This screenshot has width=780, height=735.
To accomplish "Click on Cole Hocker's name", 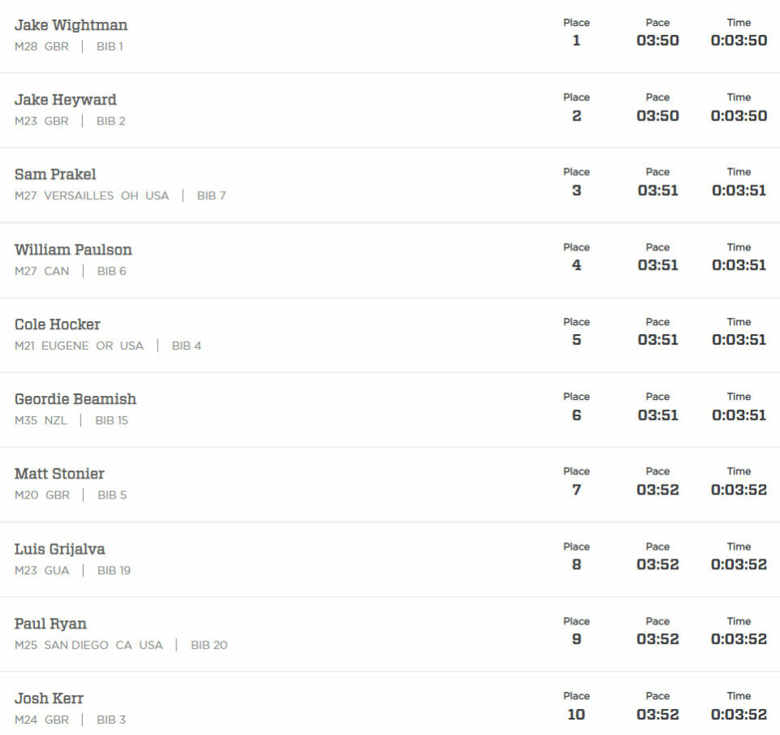I will tap(58, 324).
